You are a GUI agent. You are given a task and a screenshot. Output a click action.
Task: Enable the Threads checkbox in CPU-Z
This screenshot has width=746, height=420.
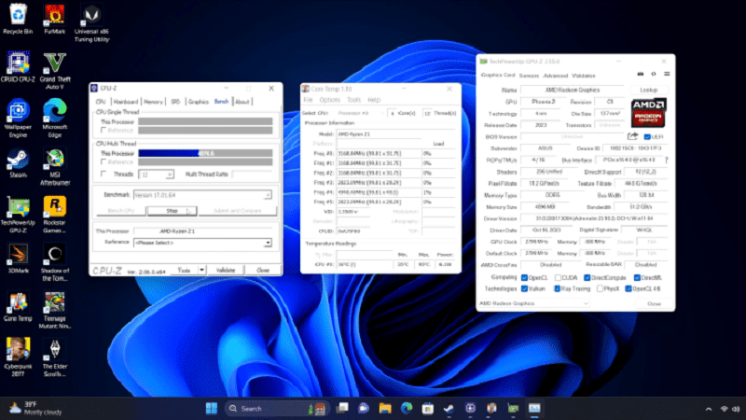click(x=104, y=175)
